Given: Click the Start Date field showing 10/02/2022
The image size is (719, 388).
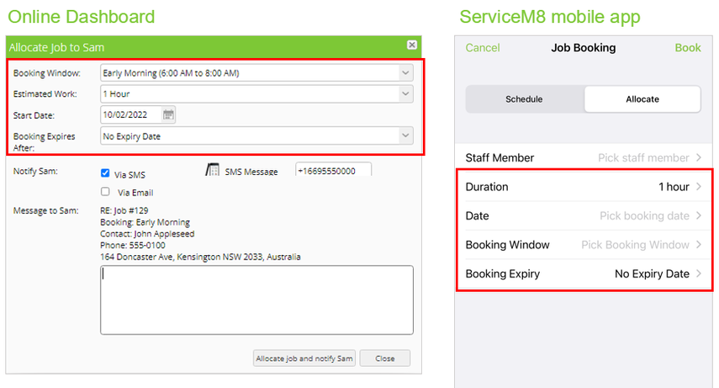Looking at the screenshot, I should pos(131,114).
